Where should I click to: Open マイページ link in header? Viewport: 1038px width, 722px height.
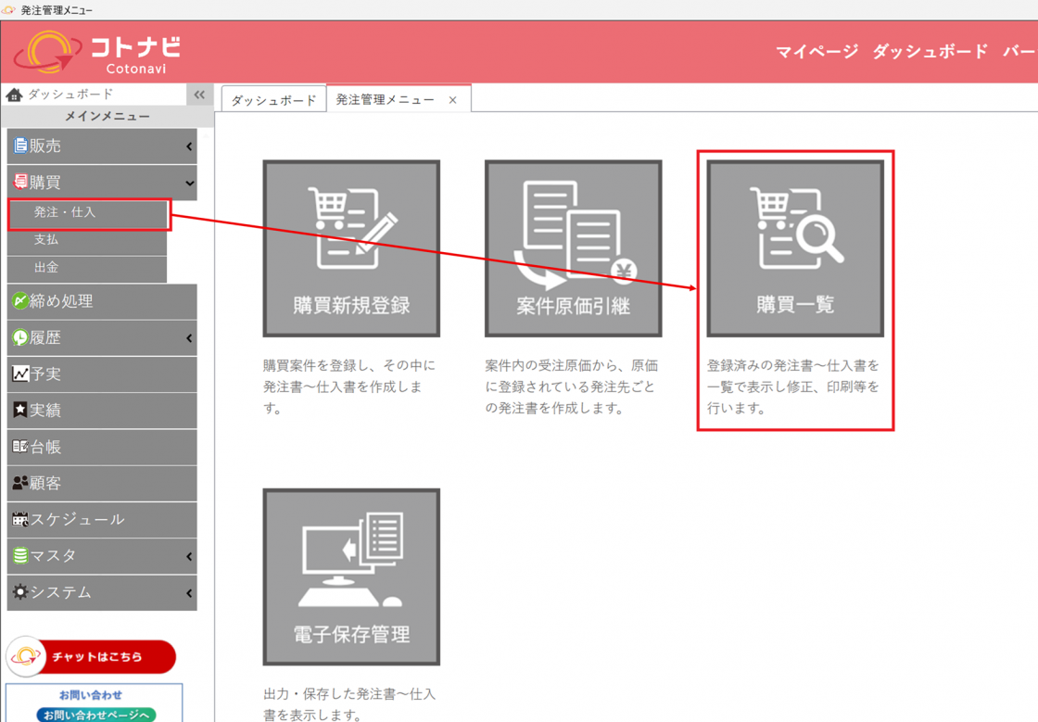816,52
